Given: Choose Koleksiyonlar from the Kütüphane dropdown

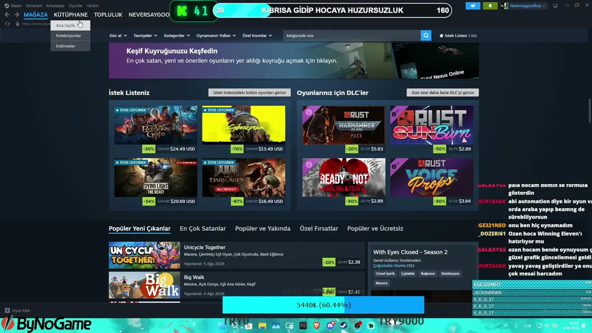Looking at the screenshot, I should point(70,36).
